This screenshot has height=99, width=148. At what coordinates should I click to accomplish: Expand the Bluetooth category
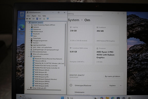[29, 34]
